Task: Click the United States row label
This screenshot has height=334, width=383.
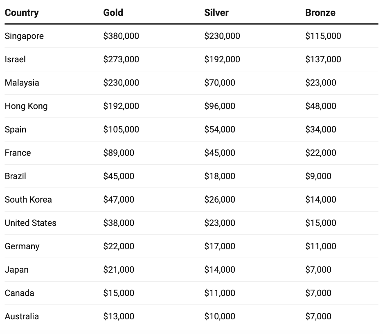Action: pos(31,223)
